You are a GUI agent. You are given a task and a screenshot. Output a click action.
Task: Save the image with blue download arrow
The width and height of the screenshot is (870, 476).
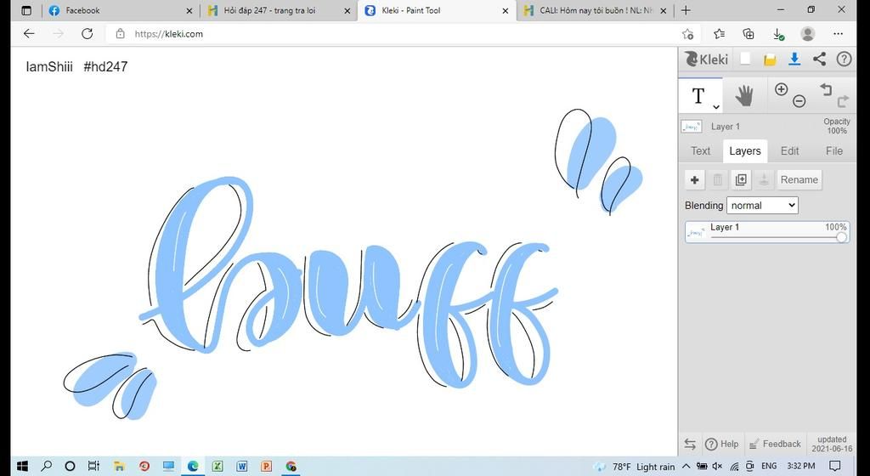tap(794, 59)
